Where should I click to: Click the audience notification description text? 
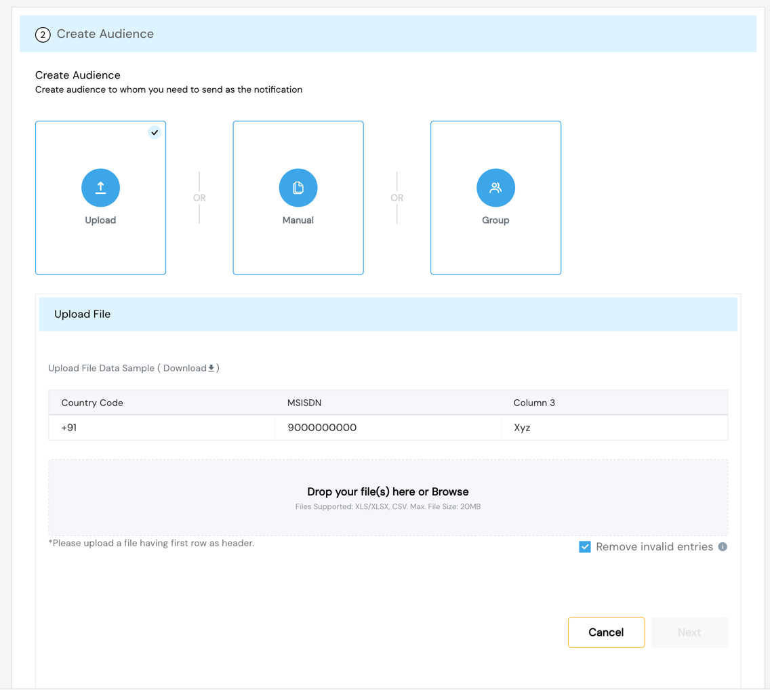click(168, 89)
